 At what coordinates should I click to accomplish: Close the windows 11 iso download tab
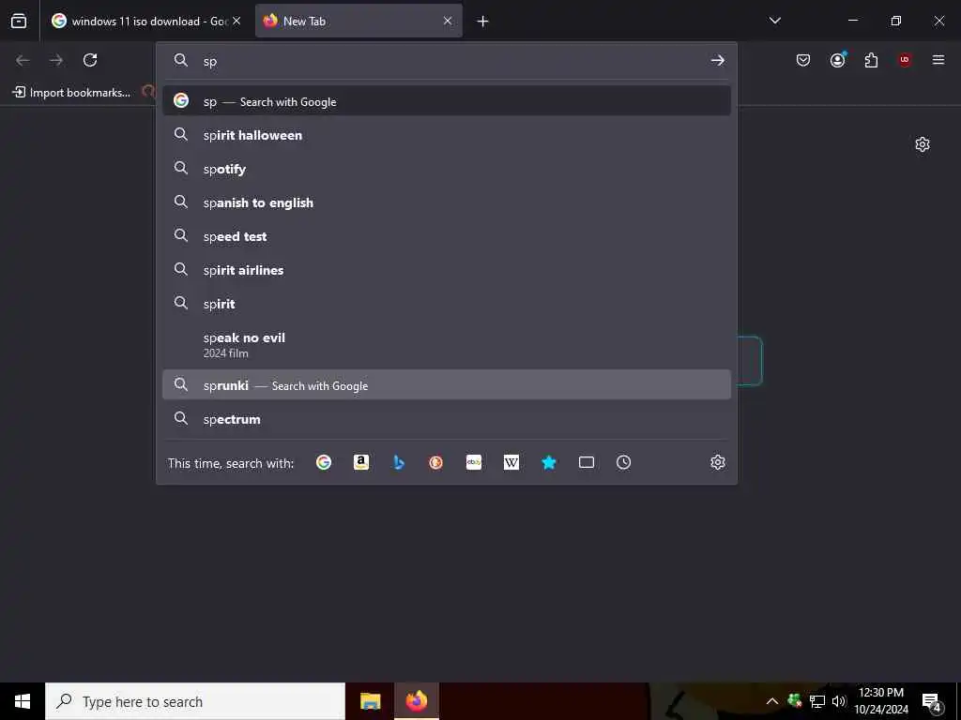click(x=236, y=21)
